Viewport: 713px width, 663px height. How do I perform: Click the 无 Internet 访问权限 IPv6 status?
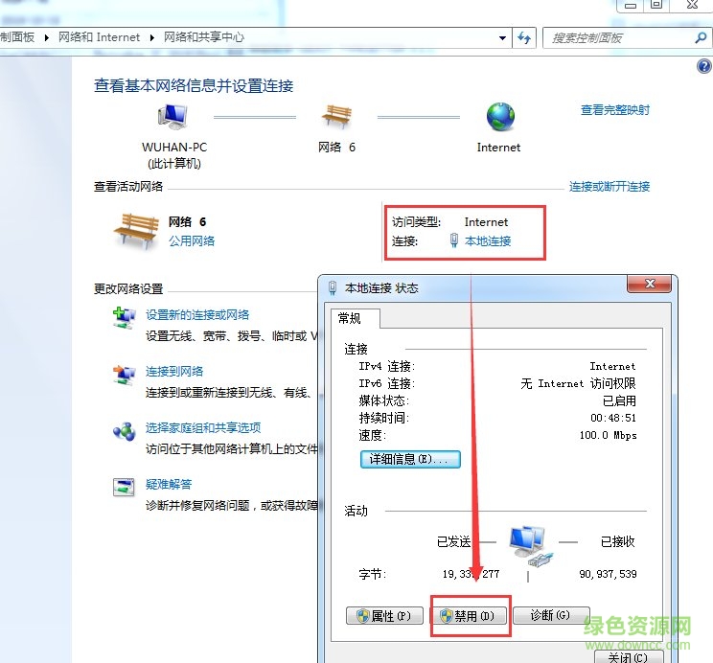point(578,383)
